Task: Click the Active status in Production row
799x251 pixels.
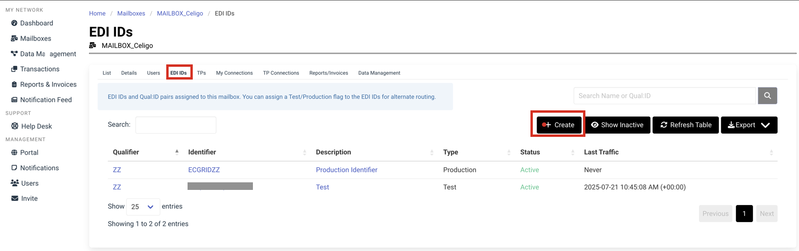Action: point(530,170)
